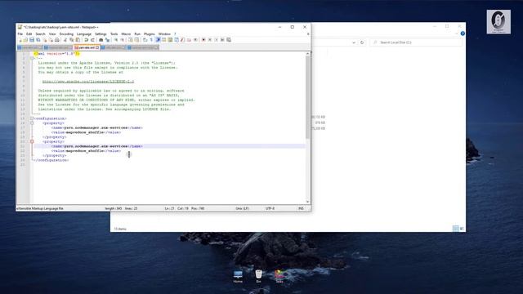Open Folder as Workspace toolbar icon
The image size is (523, 294).
[x=190, y=40]
